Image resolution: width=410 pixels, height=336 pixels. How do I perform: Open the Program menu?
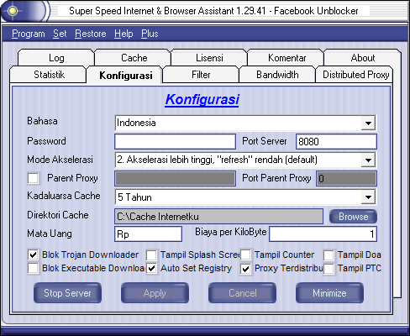coord(29,34)
